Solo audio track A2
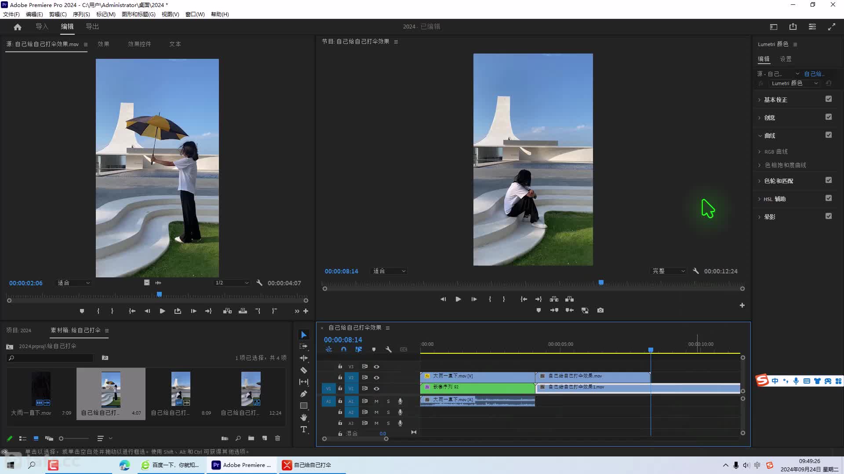Viewport: 844px width, 474px height. (x=388, y=412)
